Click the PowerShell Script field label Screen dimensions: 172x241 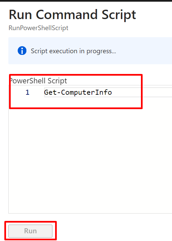[38, 81]
